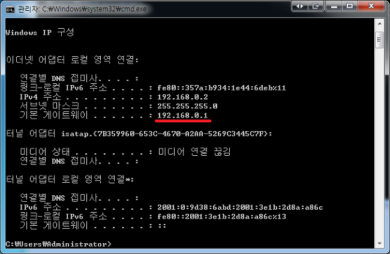Click the C:\Users\Administrator> prompt
This screenshot has height=254, width=390.
click(58, 244)
